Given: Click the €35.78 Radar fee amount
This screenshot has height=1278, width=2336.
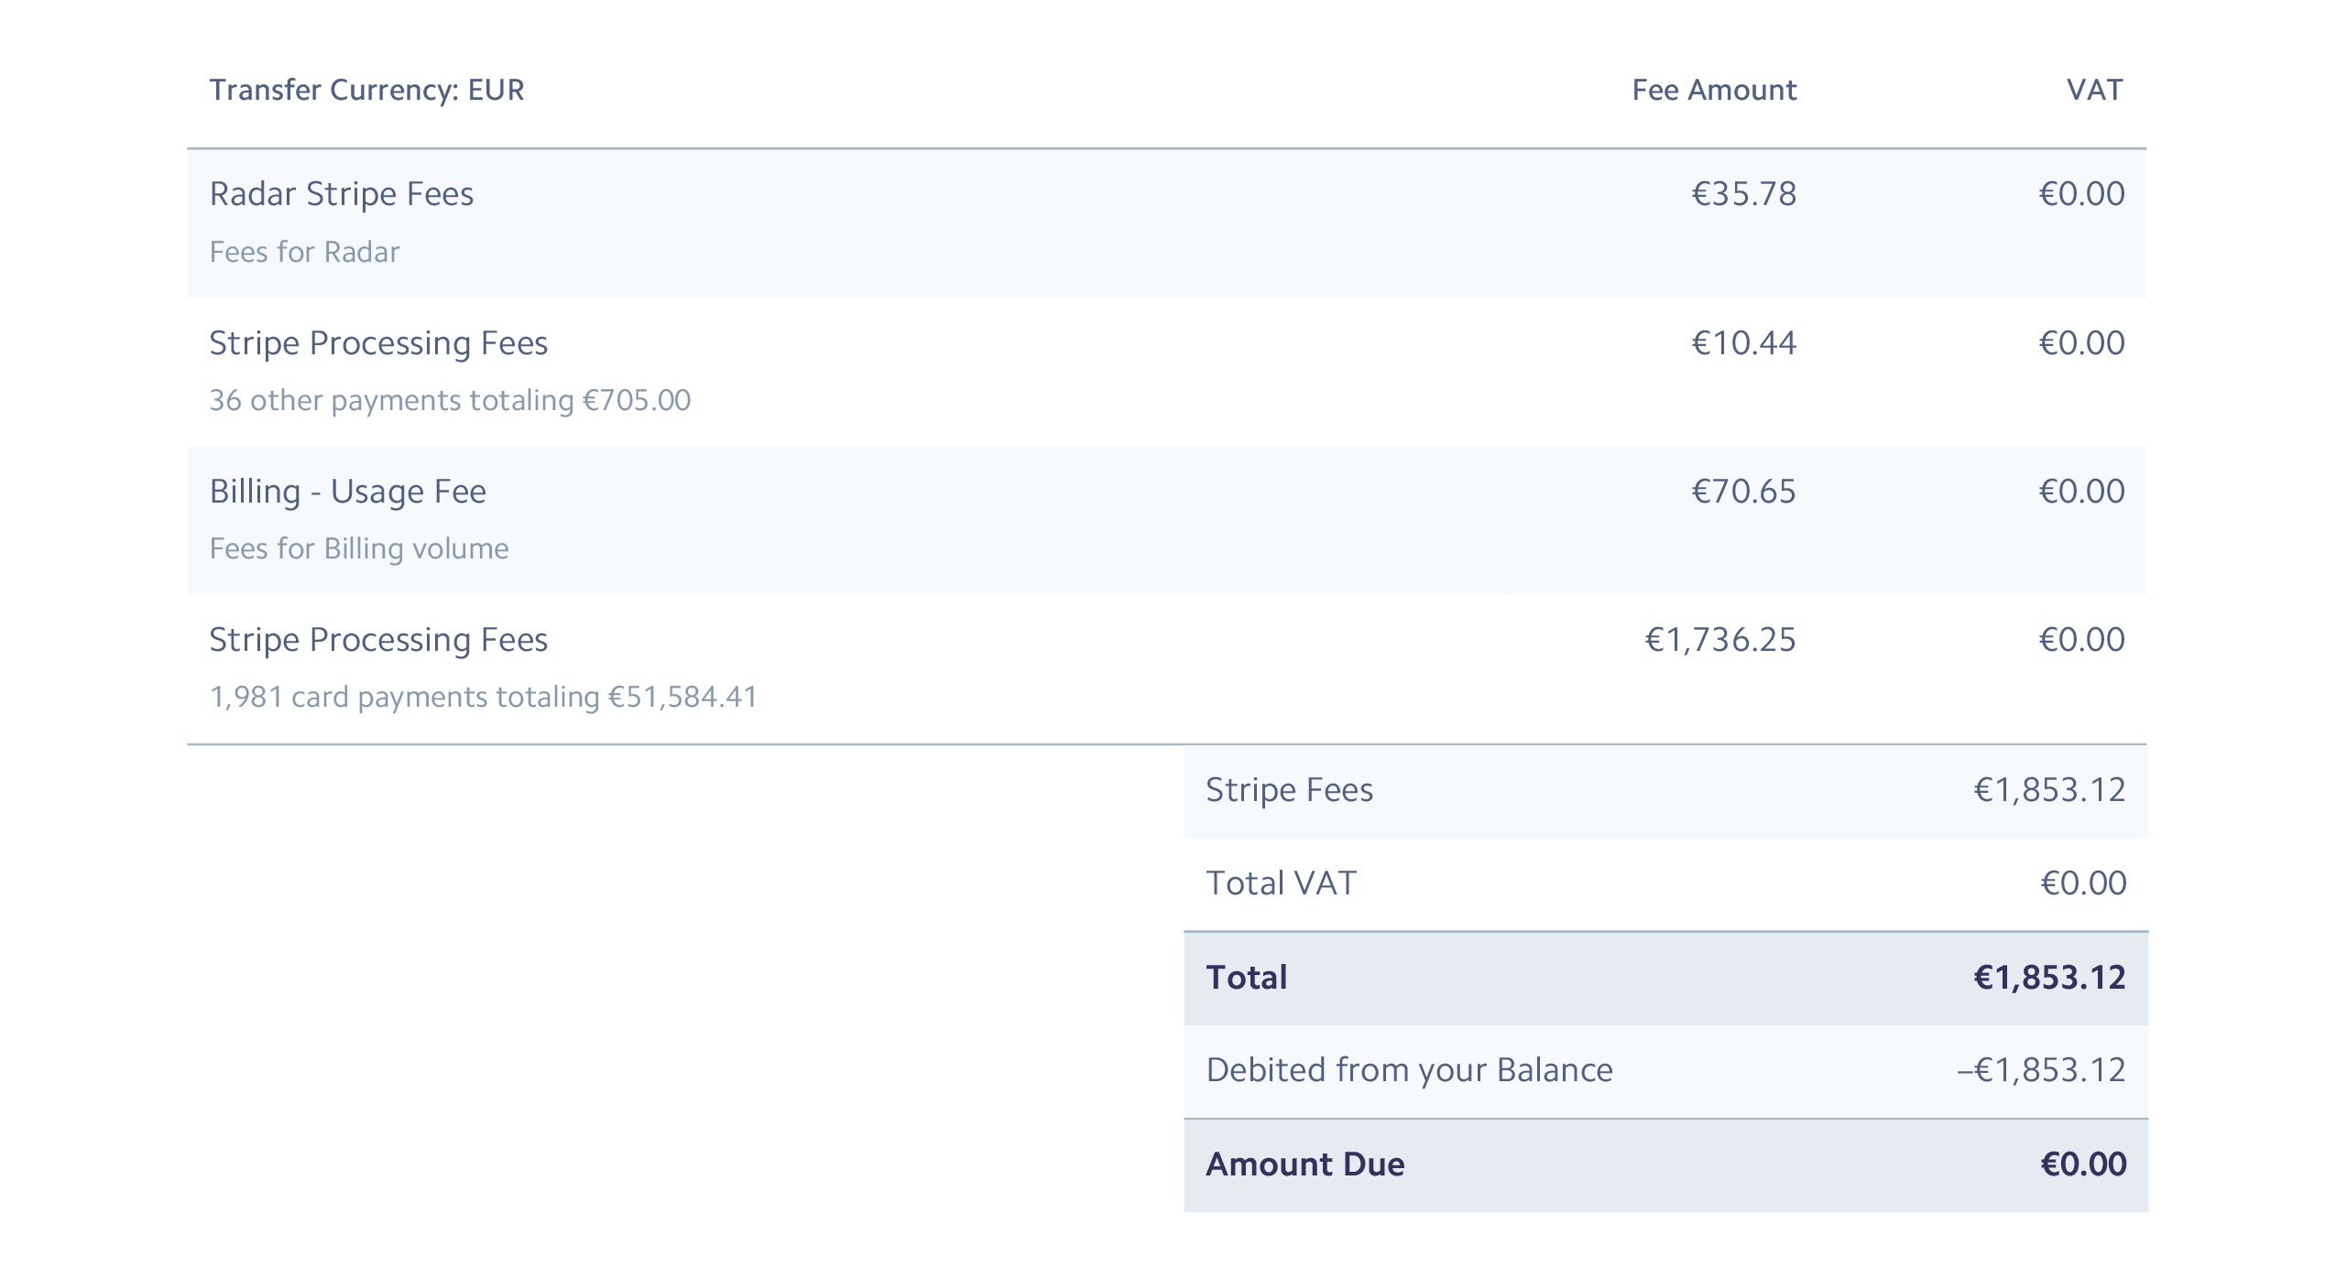Looking at the screenshot, I should point(1743,194).
